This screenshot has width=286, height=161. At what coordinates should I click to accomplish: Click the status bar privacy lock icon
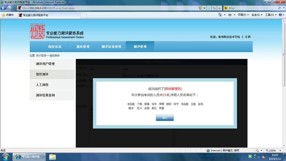(257, 151)
